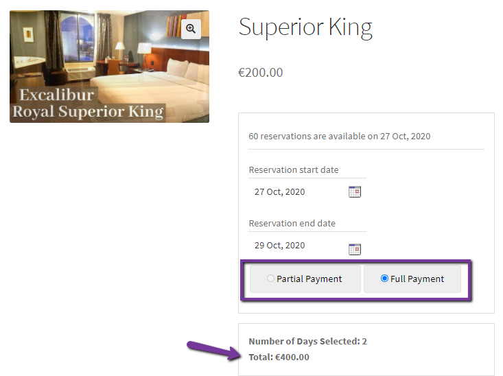Viewport: 503px width, 376px height.
Task: Click the €200.00 room price
Action: pos(261,73)
